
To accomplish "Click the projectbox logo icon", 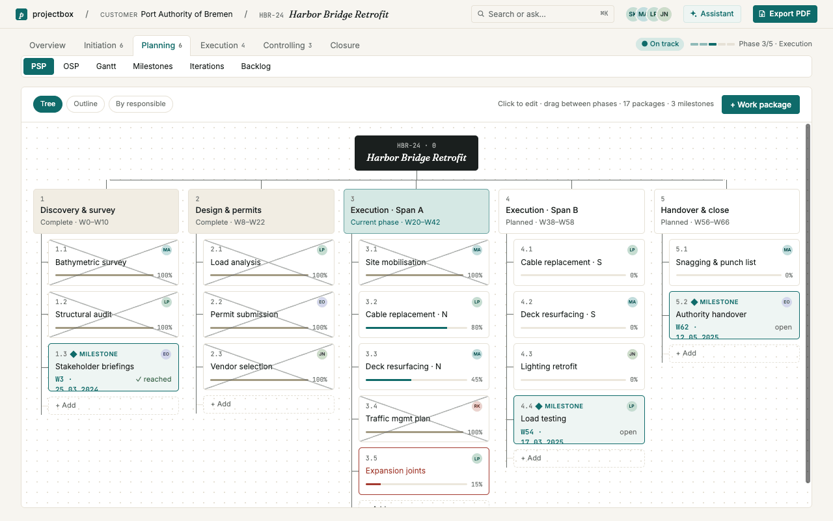I will tap(21, 14).
